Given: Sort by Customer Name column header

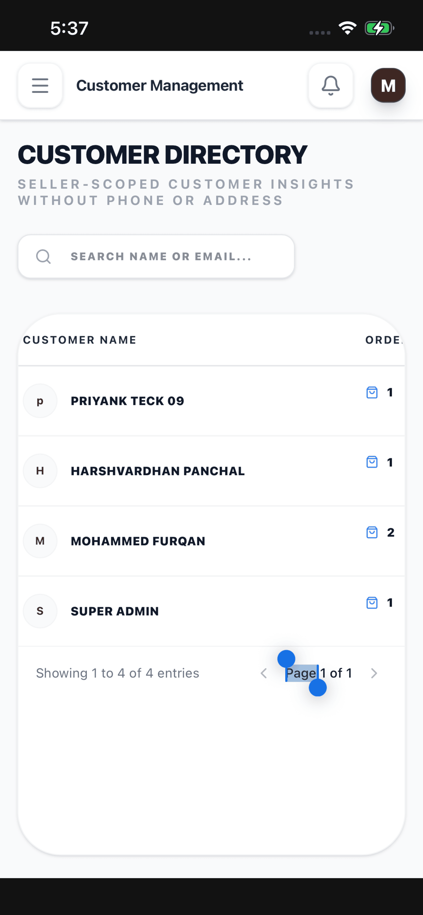Looking at the screenshot, I should click(80, 340).
